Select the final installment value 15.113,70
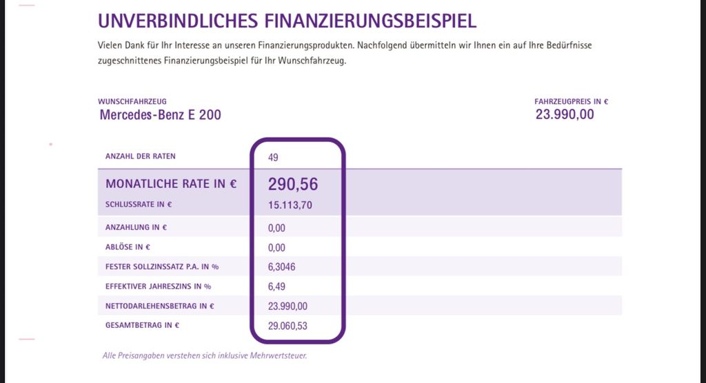Viewport: 706px width, 383px height. 290,205
